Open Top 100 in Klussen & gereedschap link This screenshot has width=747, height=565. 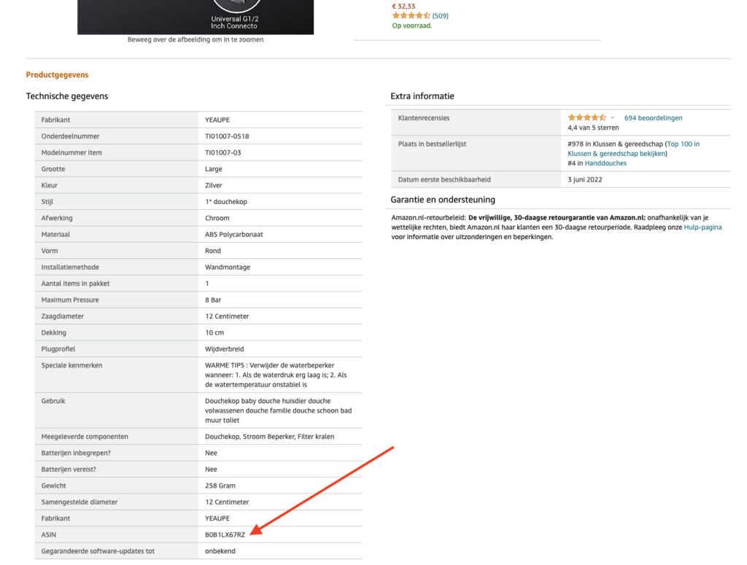[634, 149]
